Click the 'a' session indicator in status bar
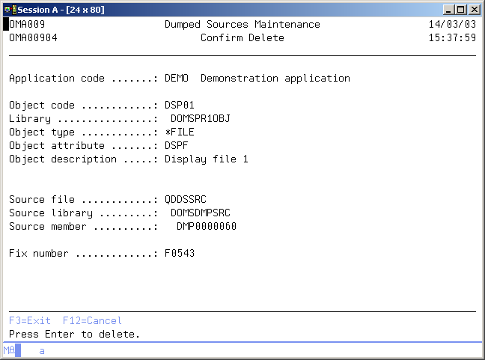The height and width of the screenshot is (360, 485). (x=42, y=350)
